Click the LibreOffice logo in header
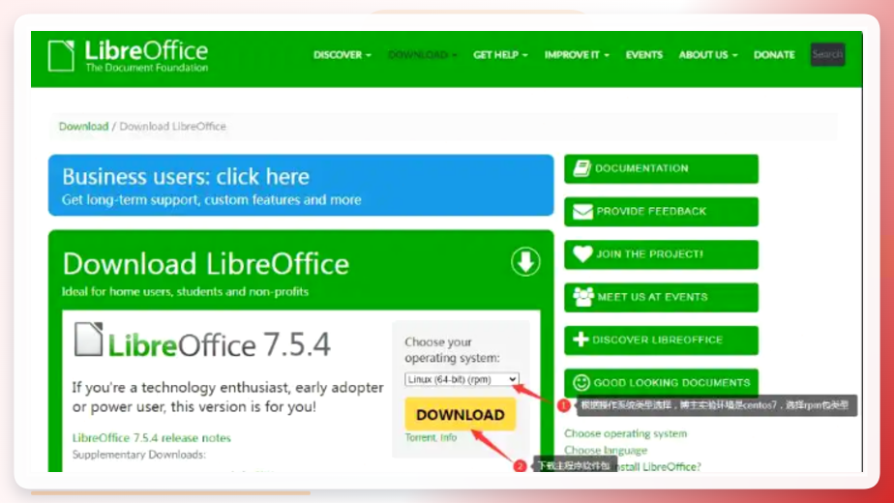894x503 pixels. click(129, 55)
